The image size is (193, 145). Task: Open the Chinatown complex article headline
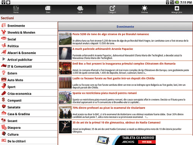tap(124, 64)
